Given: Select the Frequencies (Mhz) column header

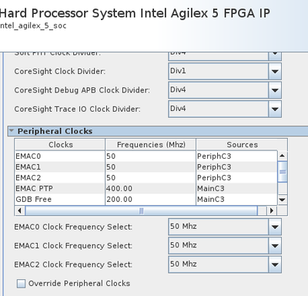Looking at the screenshot, I should 151,145.
